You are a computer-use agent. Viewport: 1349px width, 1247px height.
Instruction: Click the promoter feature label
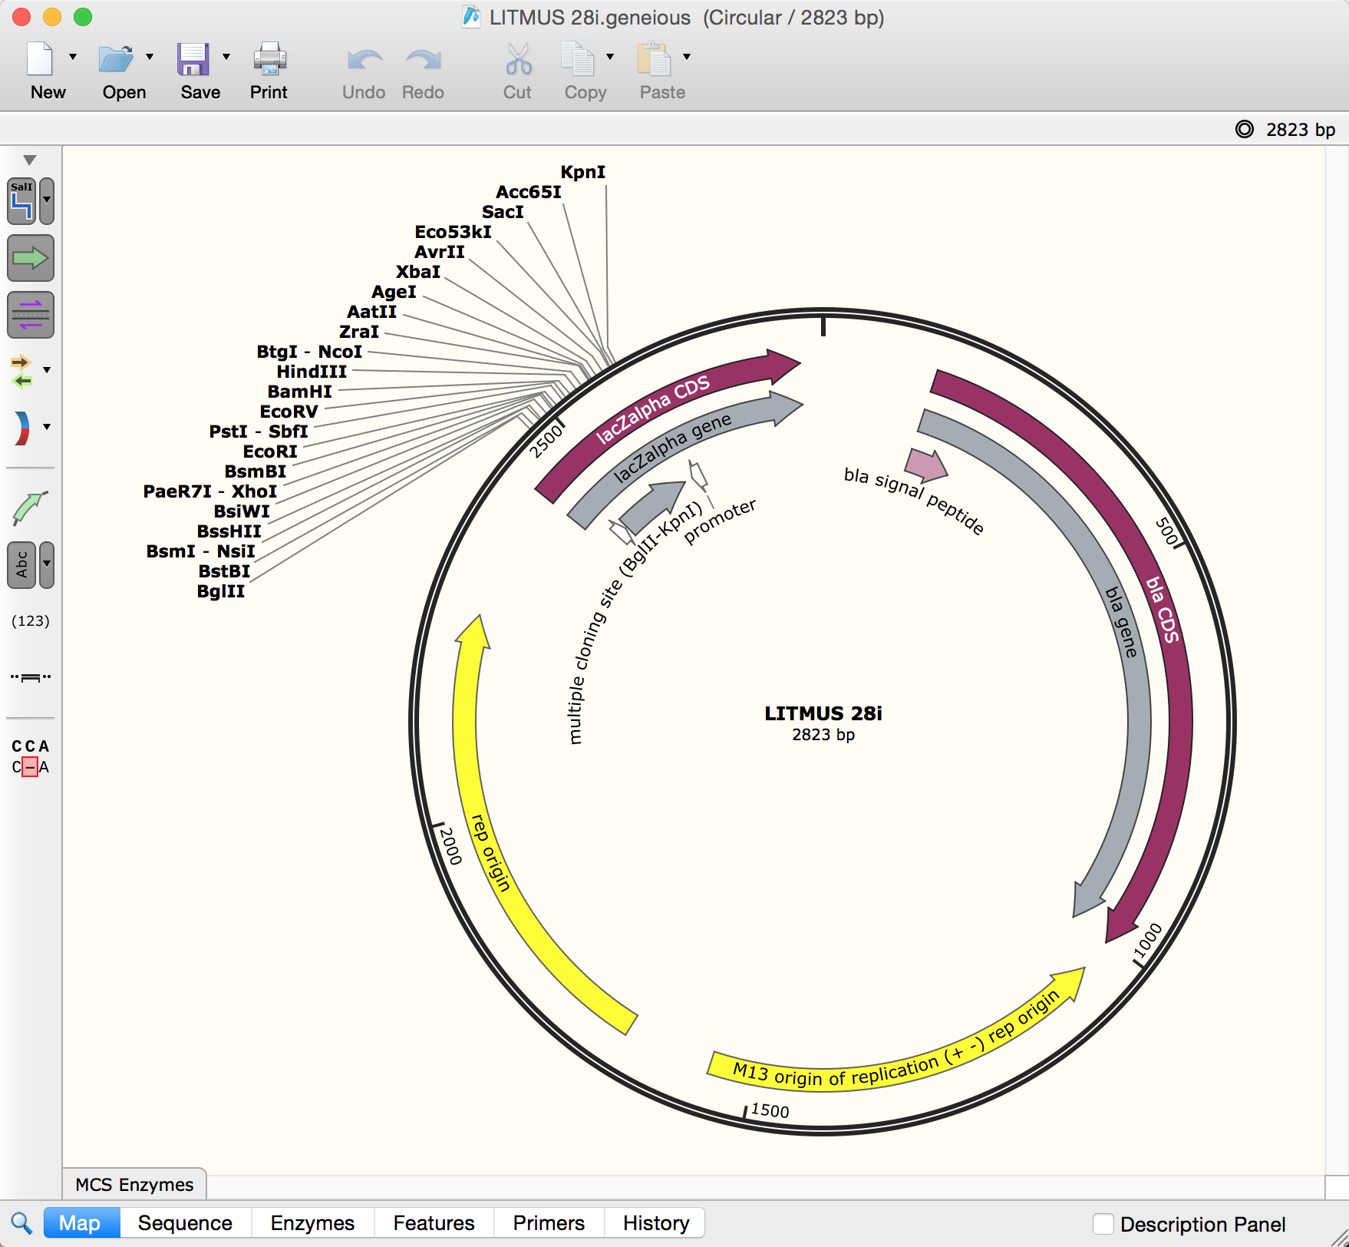coord(720,521)
